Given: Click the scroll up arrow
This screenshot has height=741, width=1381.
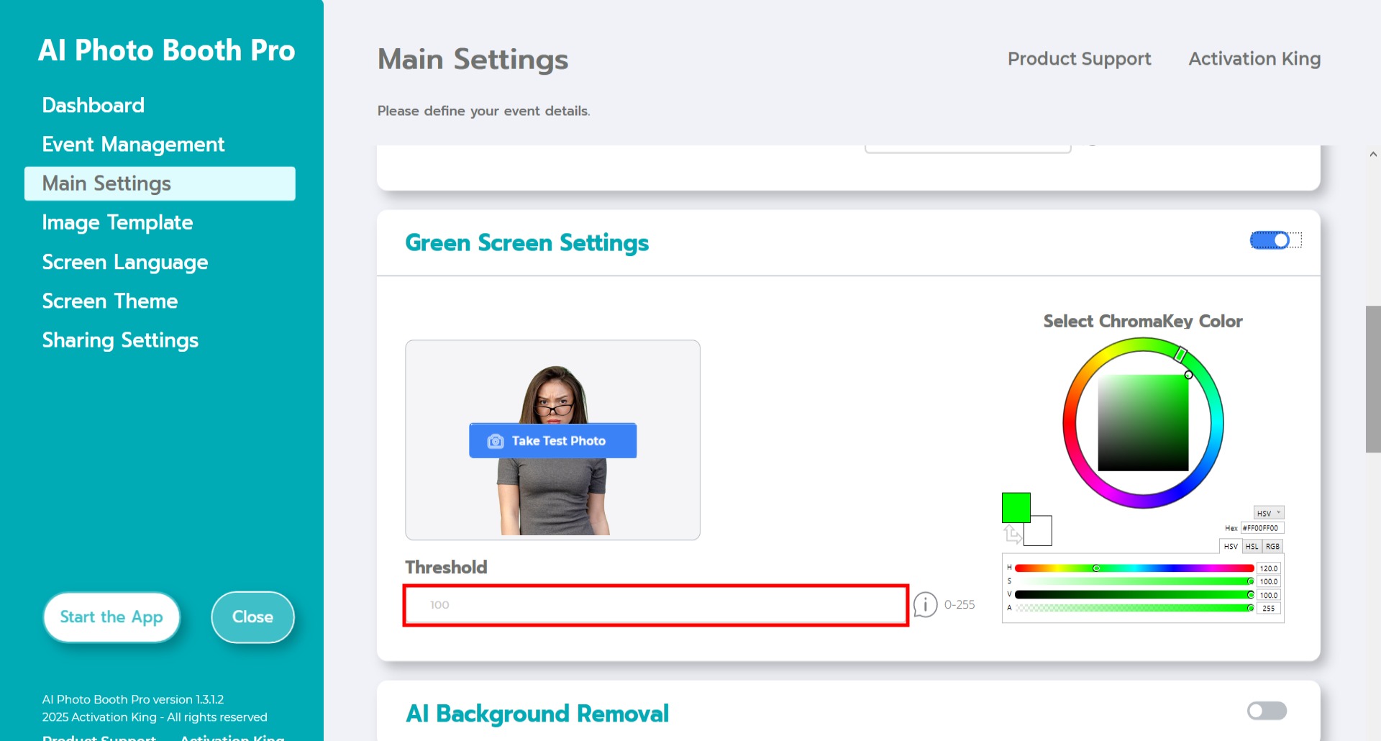Looking at the screenshot, I should (x=1372, y=154).
